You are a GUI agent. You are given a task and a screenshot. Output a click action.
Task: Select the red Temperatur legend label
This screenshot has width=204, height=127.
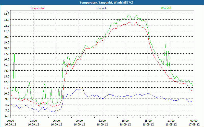(37, 8)
